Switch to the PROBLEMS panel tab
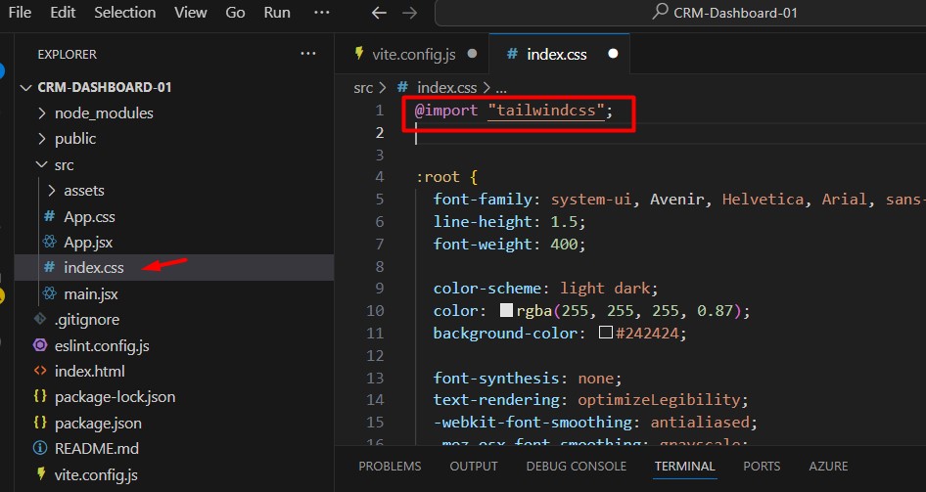 390,467
